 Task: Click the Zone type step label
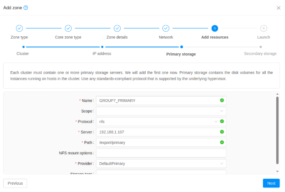(19, 37)
